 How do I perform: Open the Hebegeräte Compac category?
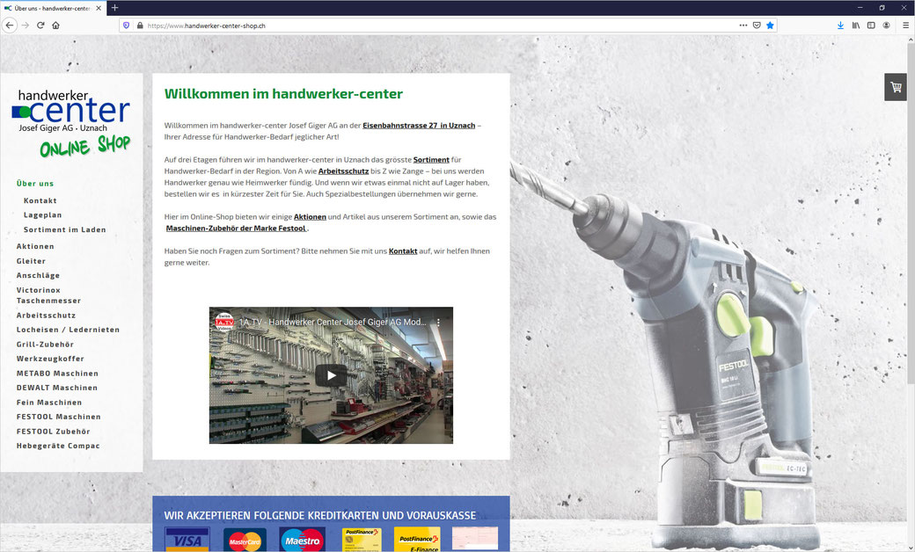click(58, 446)
